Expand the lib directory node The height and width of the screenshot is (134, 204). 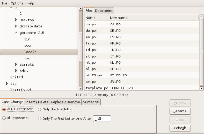click(x=7, y=83)
